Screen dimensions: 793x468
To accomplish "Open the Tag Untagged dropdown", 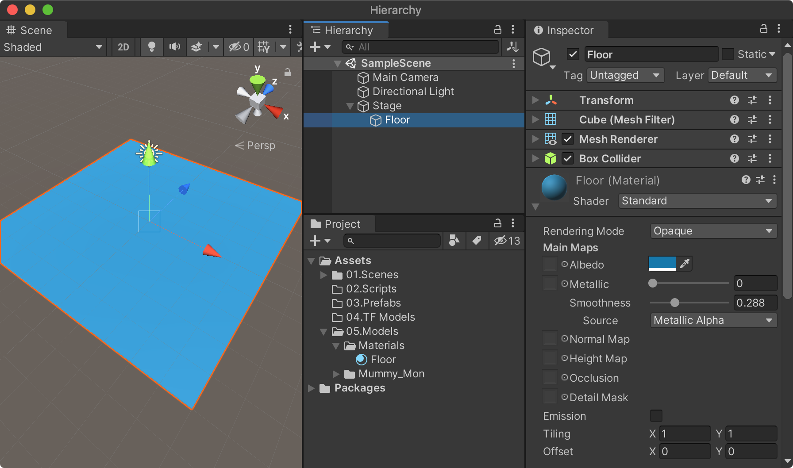I will [626, 75].
